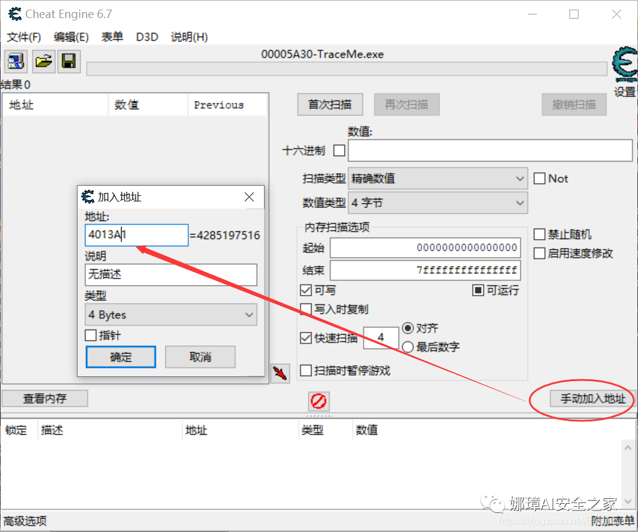Cancel dialog with the 取消 button
The image size is (638, 532).
pyautogui.click(x=200, y=357)
